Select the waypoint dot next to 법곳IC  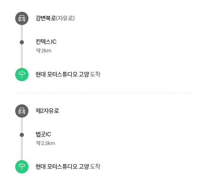click(22, 135)
